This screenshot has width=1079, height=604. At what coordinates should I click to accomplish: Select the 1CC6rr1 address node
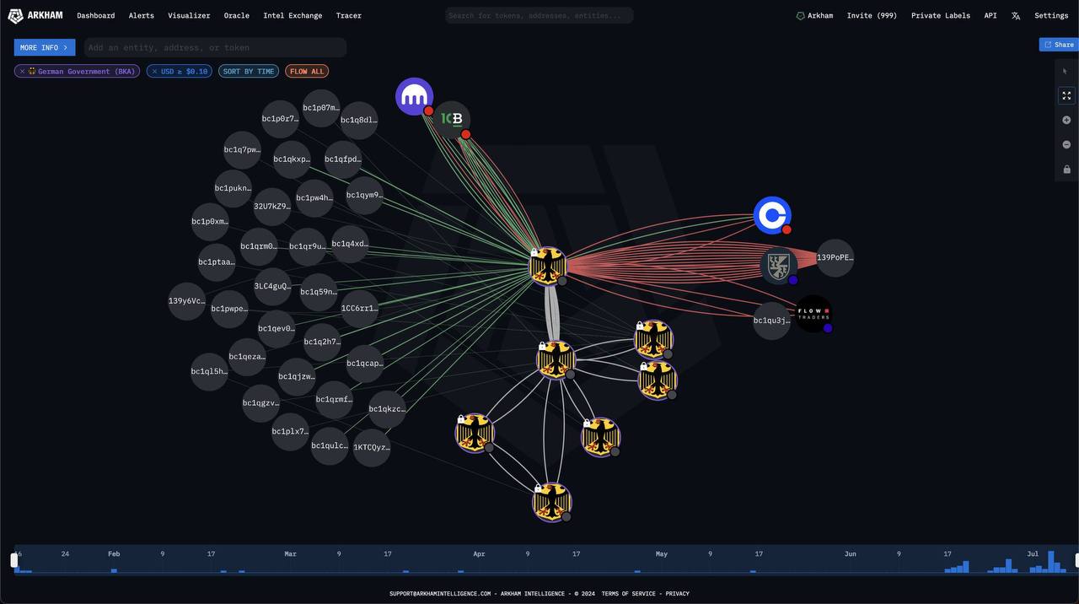pyautogui.click(x=359, y=309)
